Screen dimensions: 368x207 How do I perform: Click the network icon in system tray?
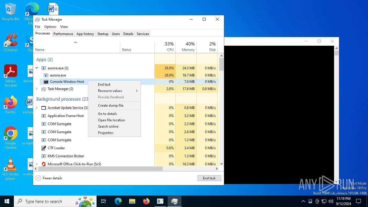pyautogui.click(x=324, y=201)
